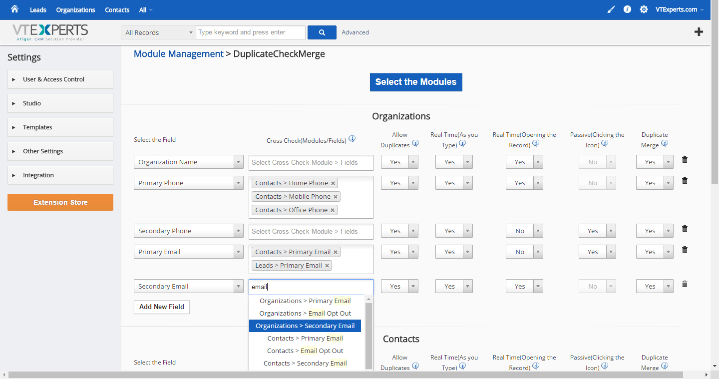Delete the Secondary Phone row via trash icon
This screenshot has width=719, height=379.
coord(685,229)
